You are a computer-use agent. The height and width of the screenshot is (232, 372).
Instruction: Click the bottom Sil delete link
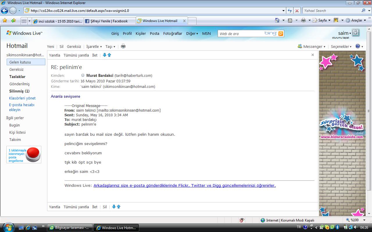point(105,207)
